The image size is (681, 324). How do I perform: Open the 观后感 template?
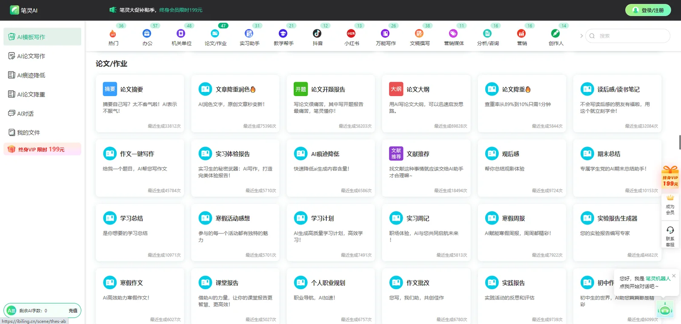point(522,168)
